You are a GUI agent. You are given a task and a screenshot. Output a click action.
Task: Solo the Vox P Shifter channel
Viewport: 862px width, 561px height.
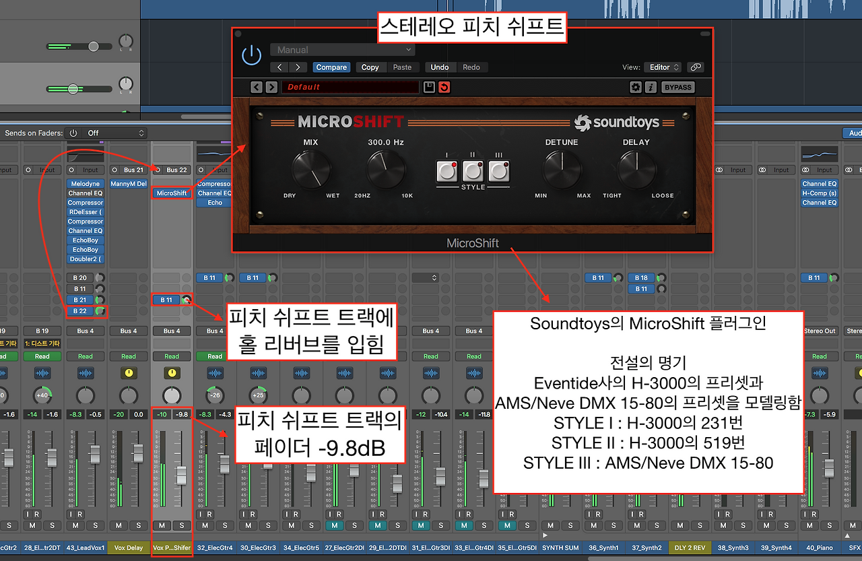click(x=181, y=525)
